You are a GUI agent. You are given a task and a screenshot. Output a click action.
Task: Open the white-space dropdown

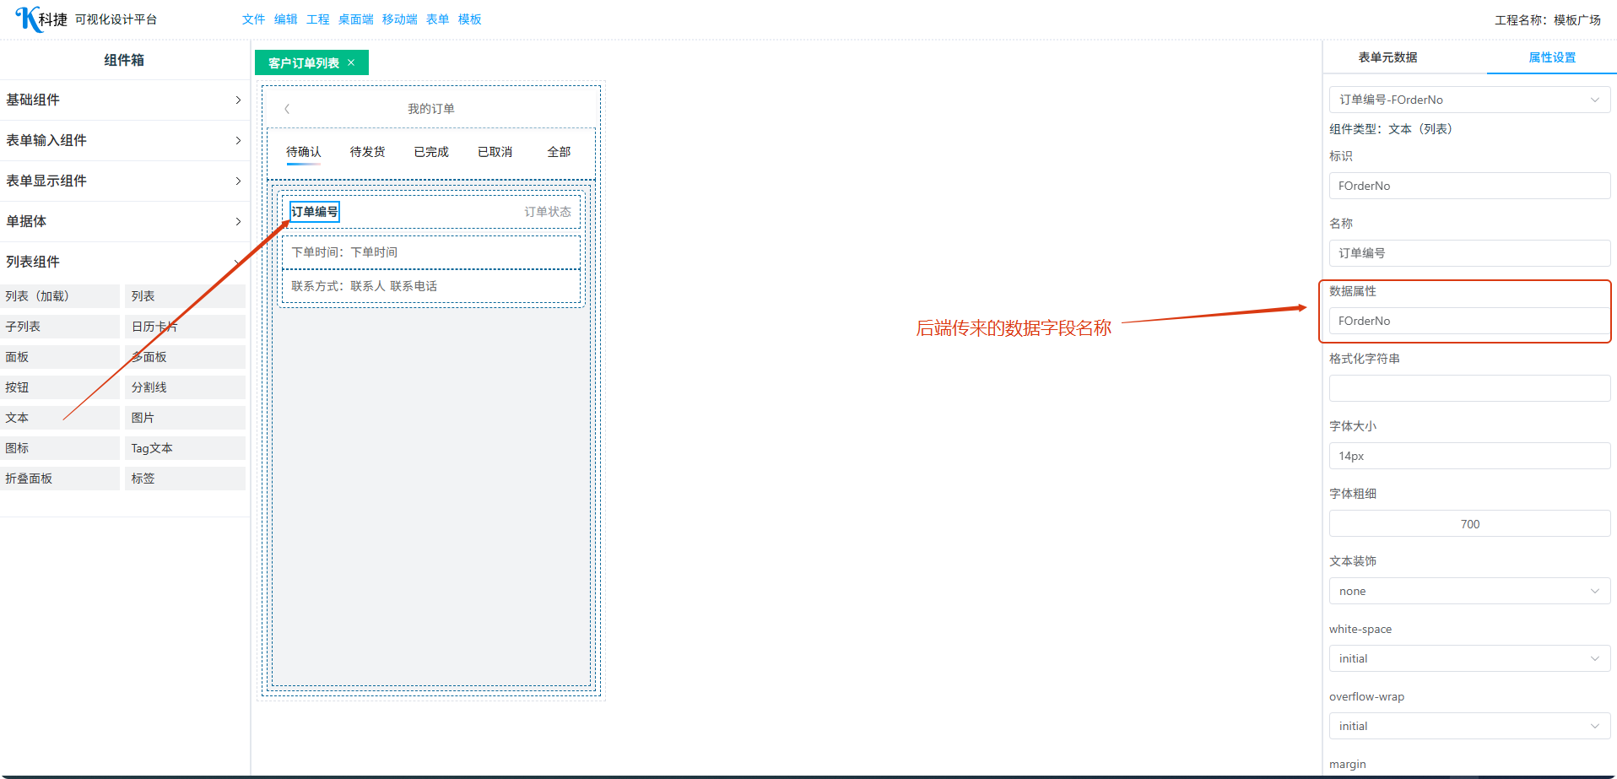click(1468, 658)
